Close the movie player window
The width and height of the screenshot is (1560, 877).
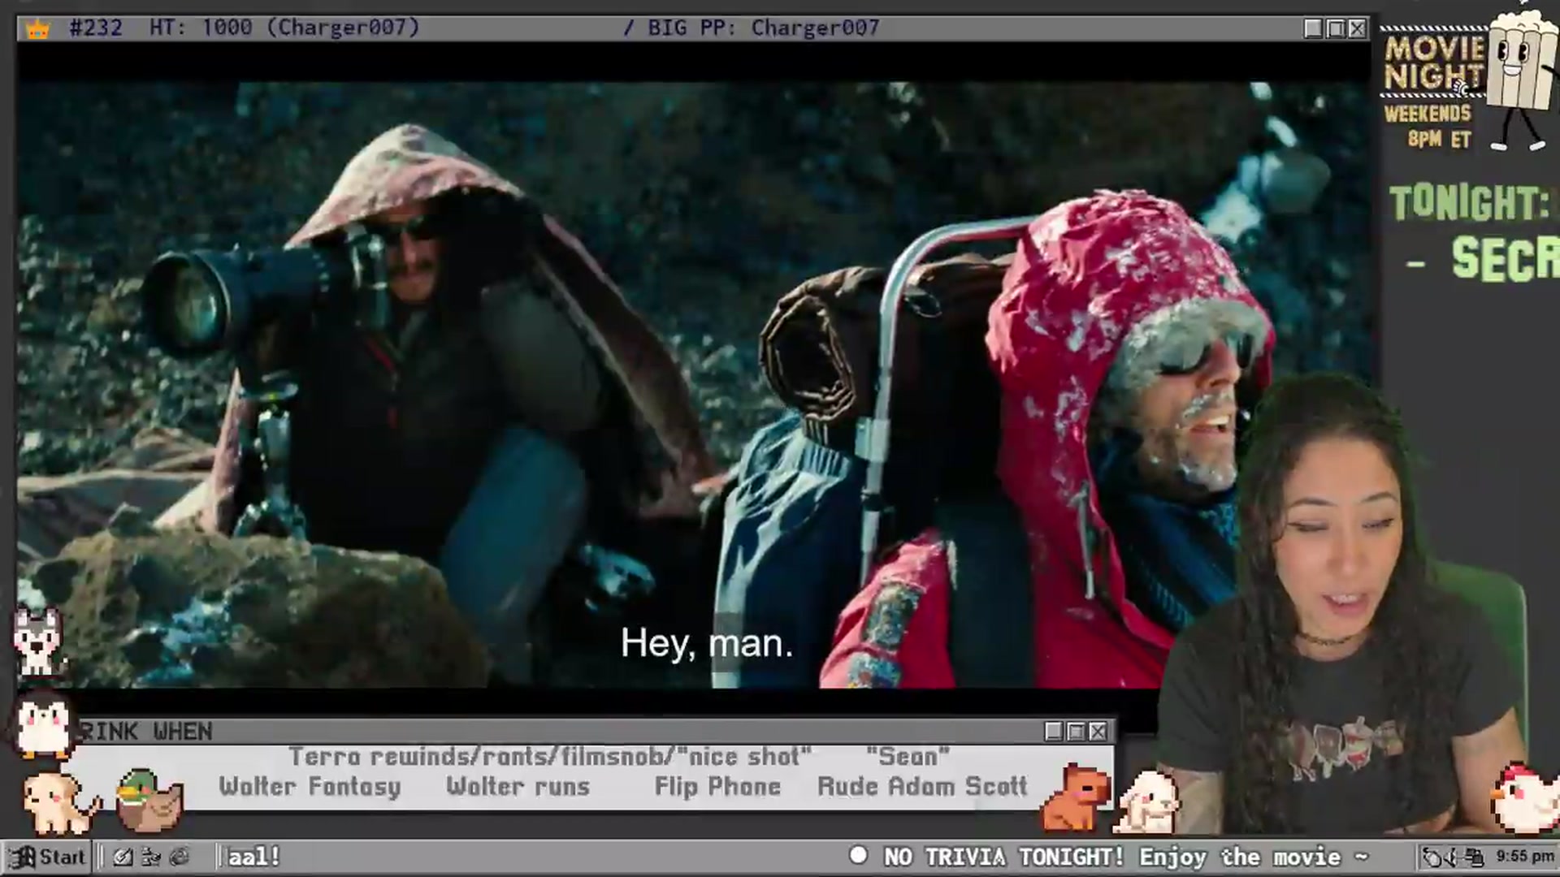[x=1357, y=28]
